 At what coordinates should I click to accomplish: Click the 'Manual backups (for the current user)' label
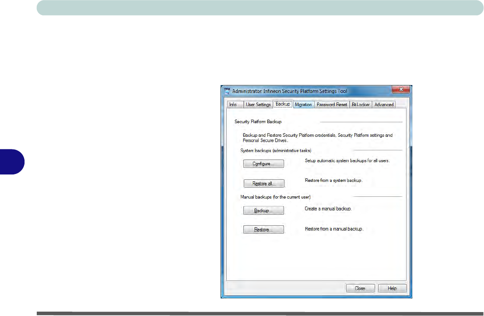pyautogui.click(x=275, y=196)
